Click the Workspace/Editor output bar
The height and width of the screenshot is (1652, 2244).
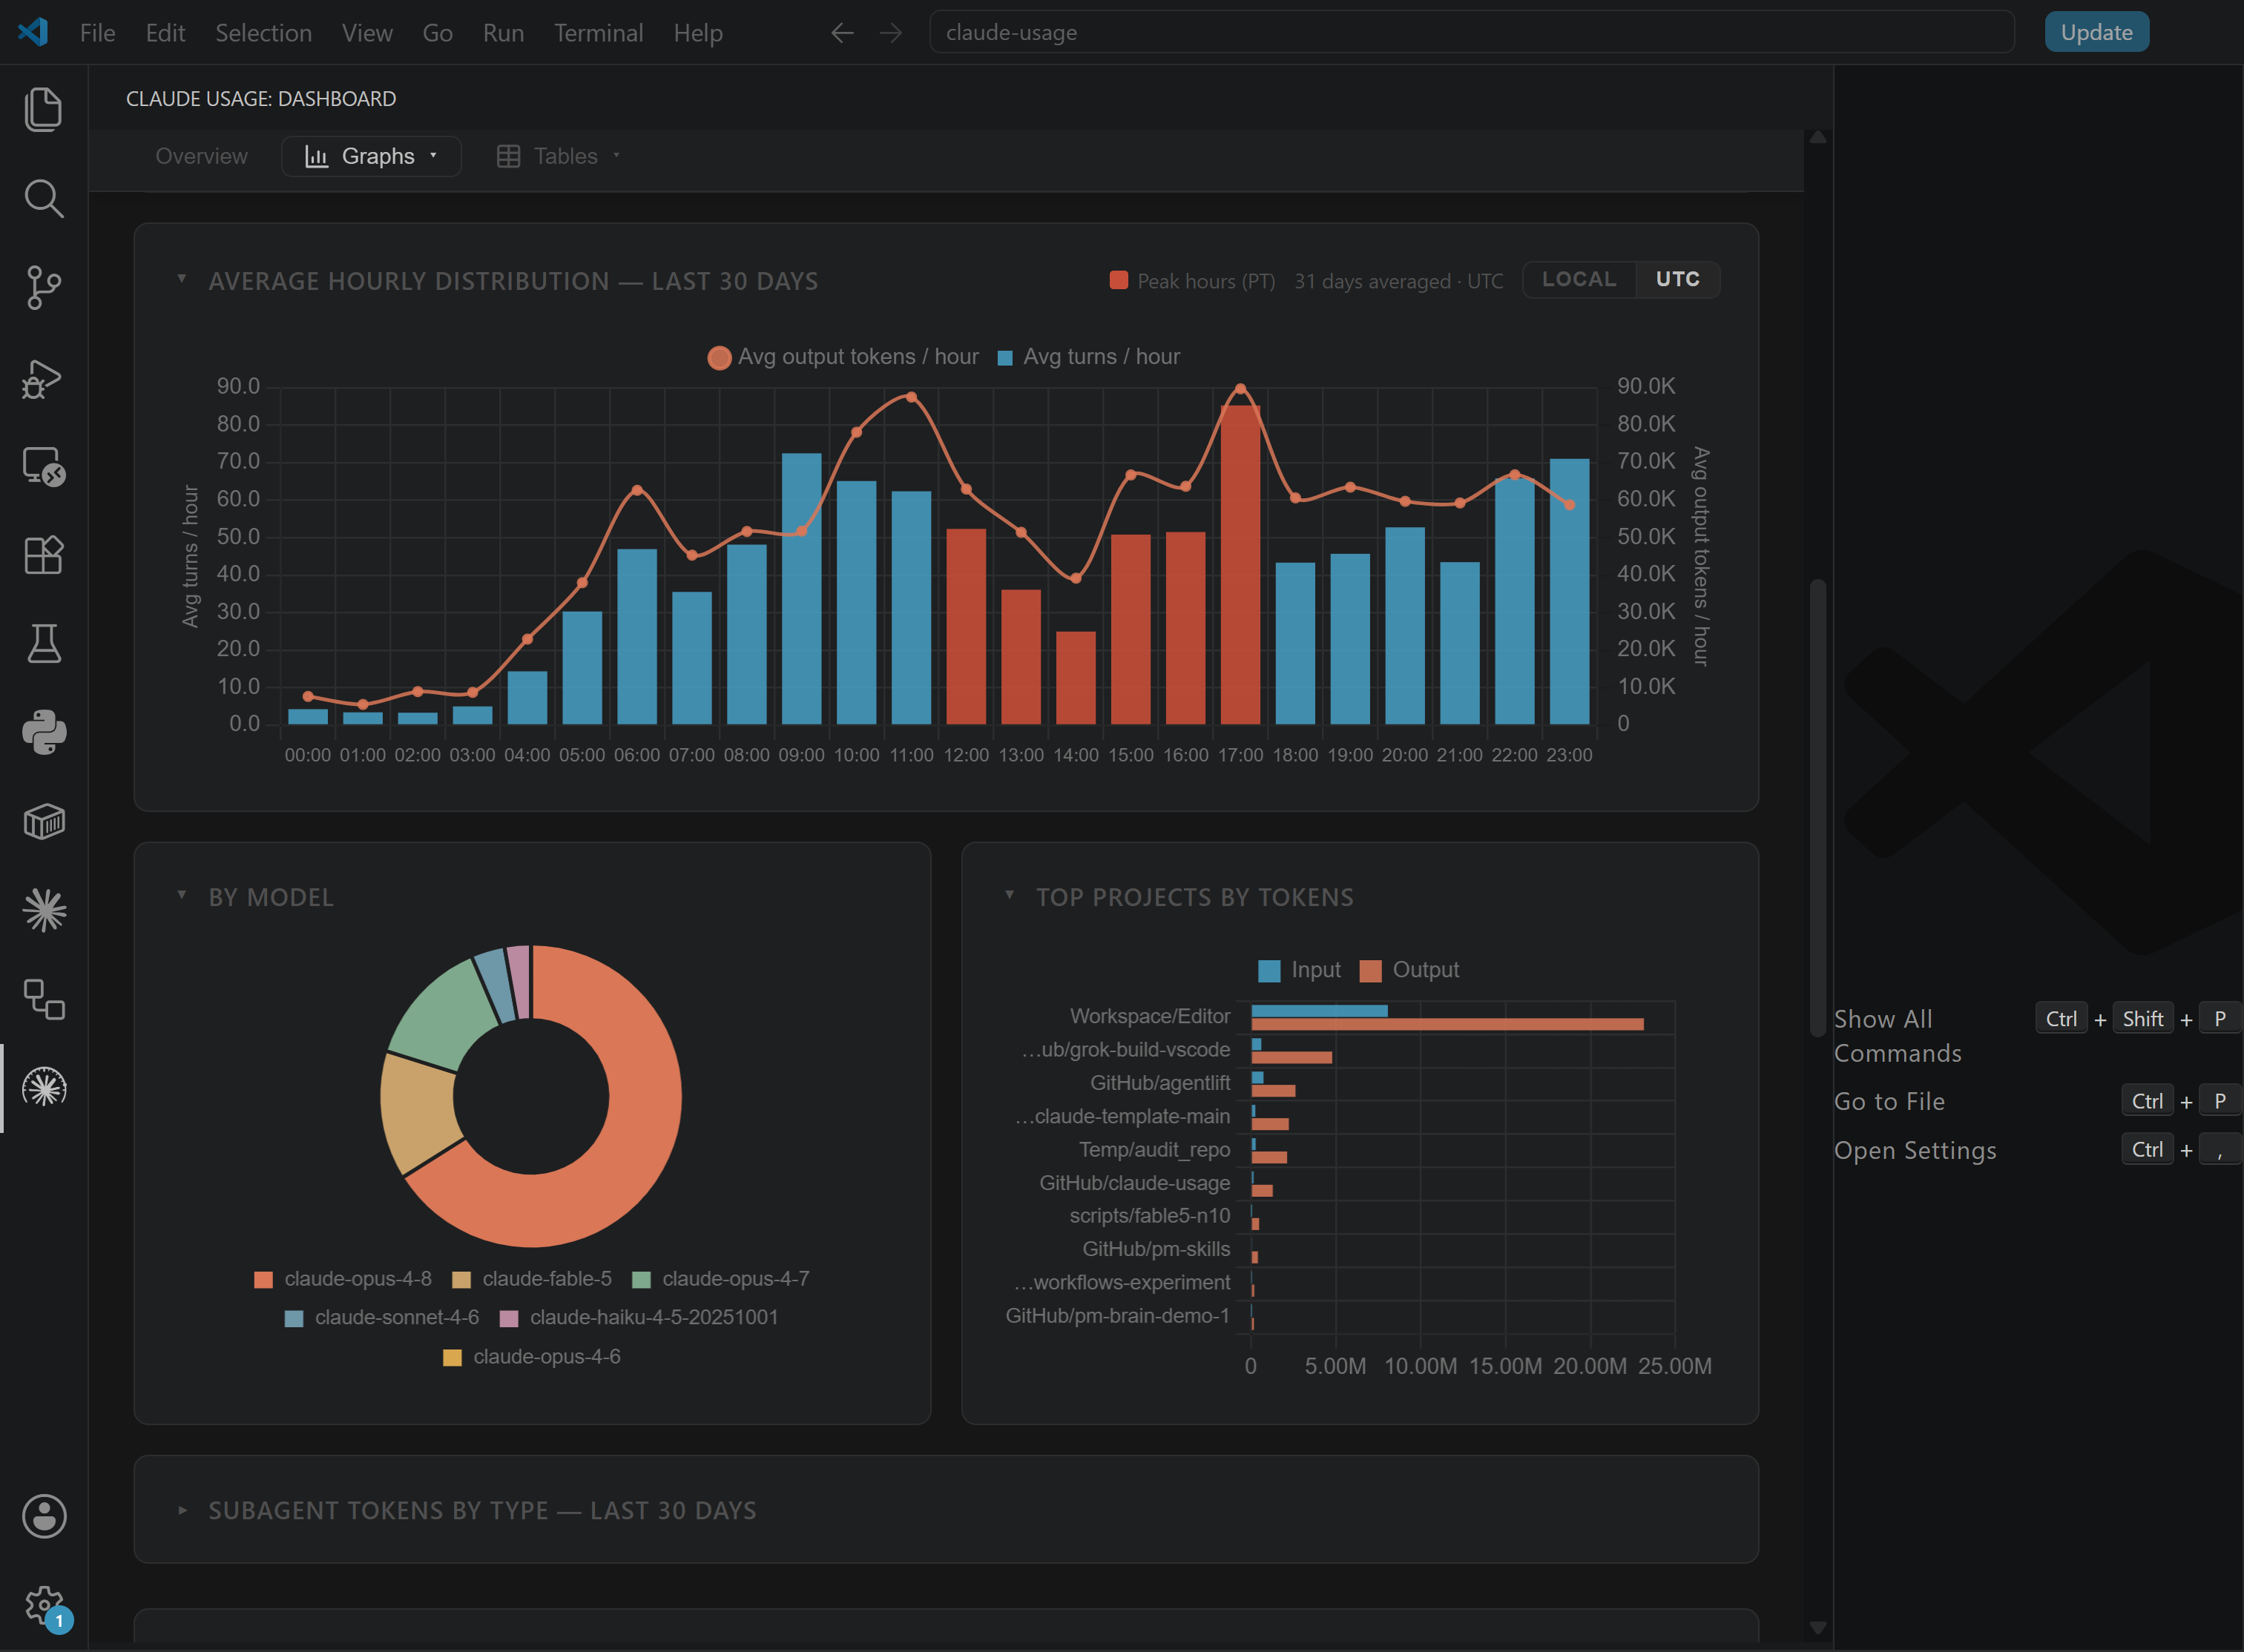coord(1447,1024)
